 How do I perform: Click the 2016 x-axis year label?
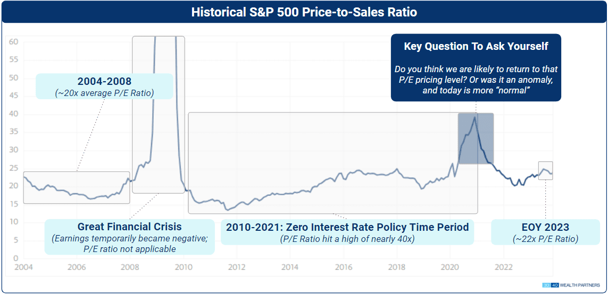pyautogui.click(x=343, y=267)
